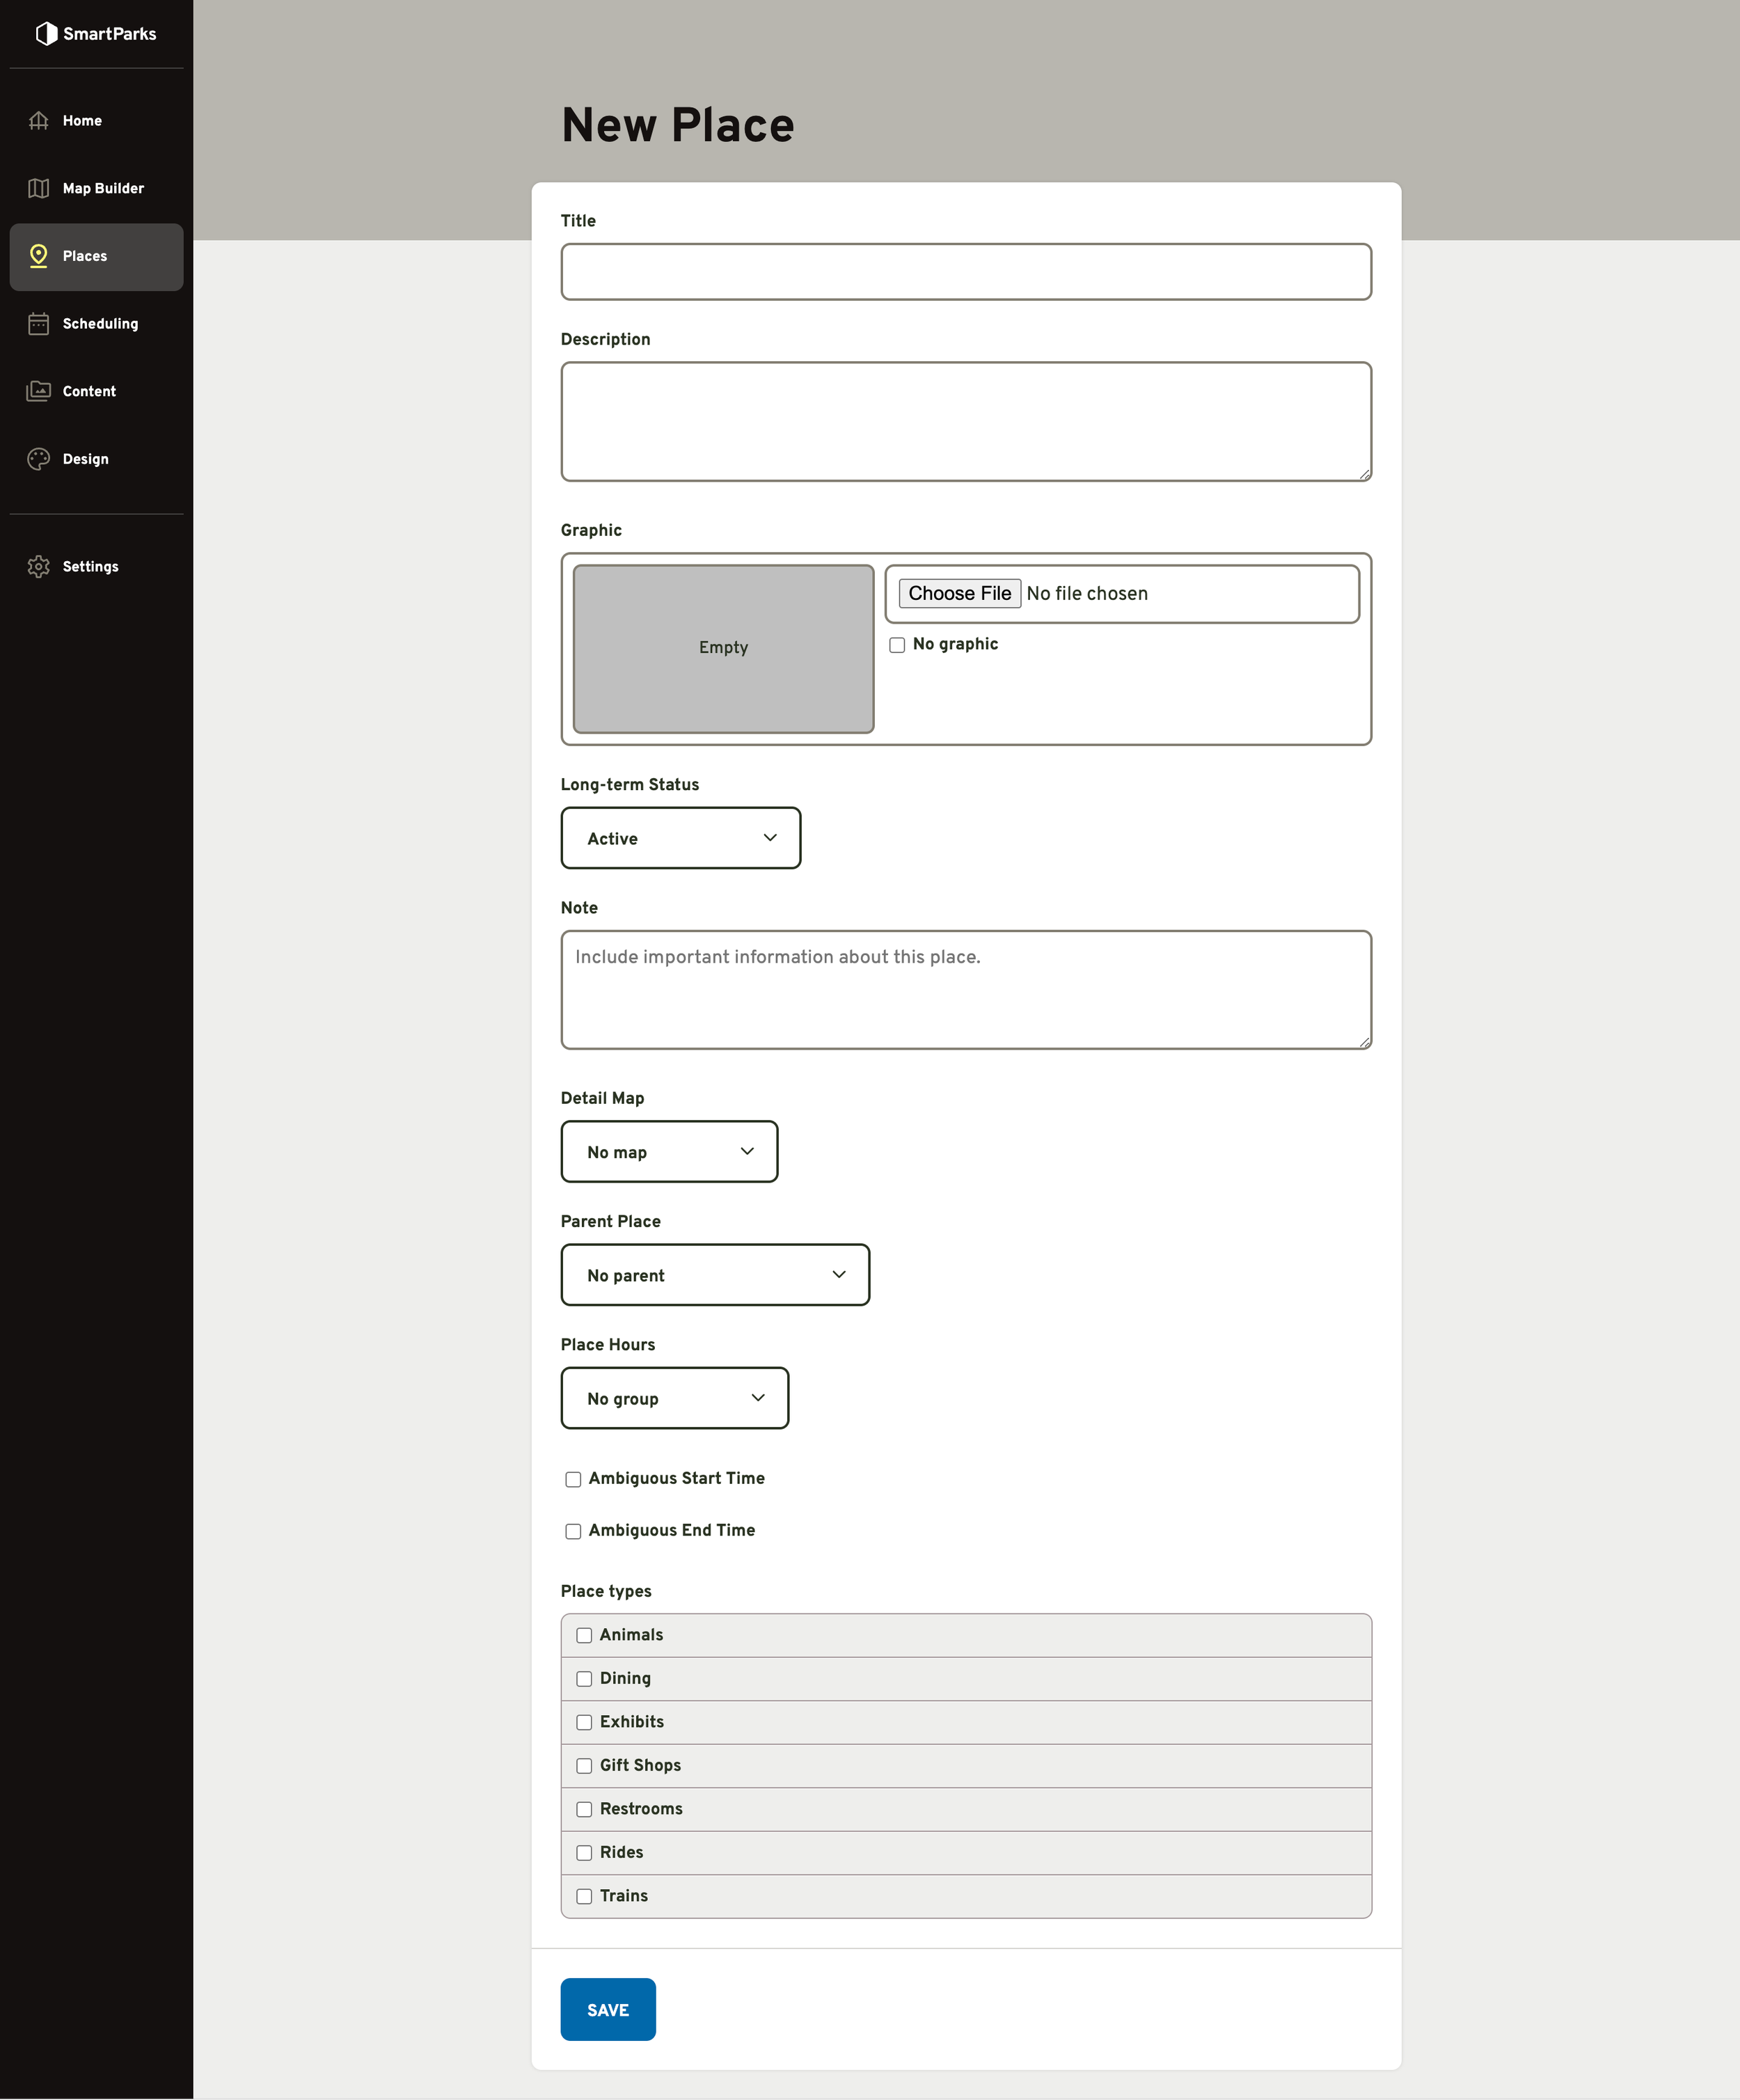Viewport: 1740px width, 2100px height.
Task: Click the Empty graphic preview thumbnail
Action: [724, 649]
